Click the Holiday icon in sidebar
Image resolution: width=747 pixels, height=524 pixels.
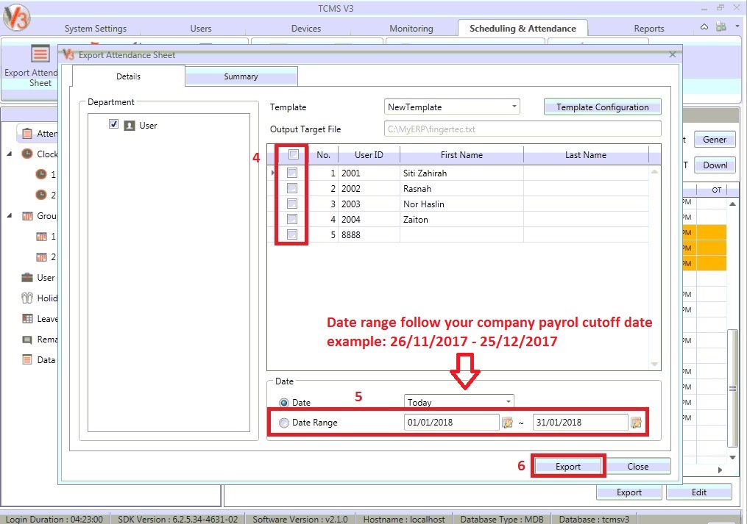[27, 298]
